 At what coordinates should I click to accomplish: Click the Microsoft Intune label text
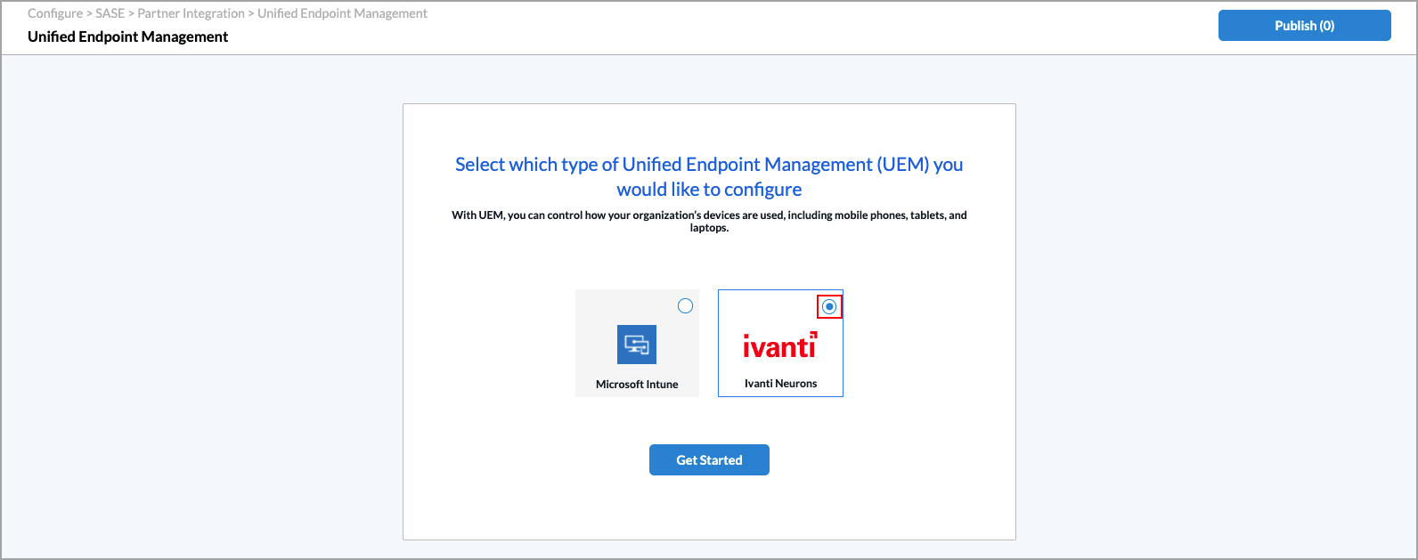click(636, 384)
